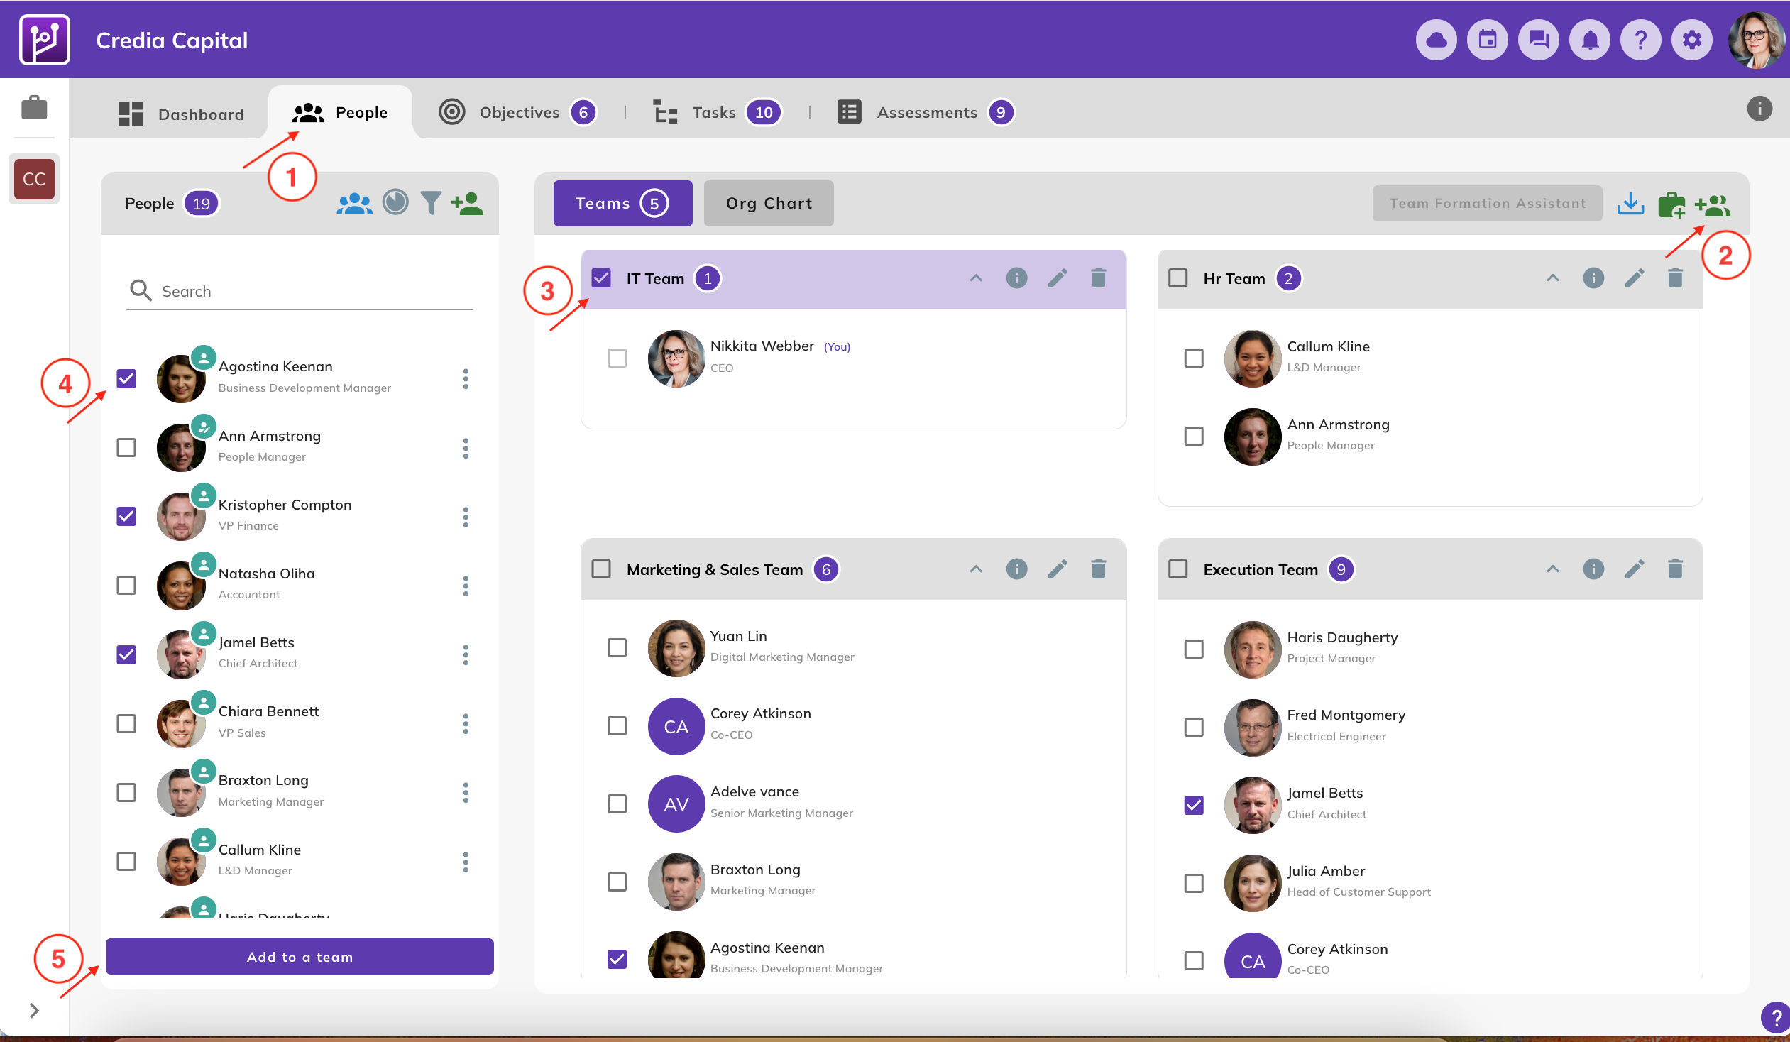
Task: Click the Team Formation Assistant button
Action: (1487, 204)
